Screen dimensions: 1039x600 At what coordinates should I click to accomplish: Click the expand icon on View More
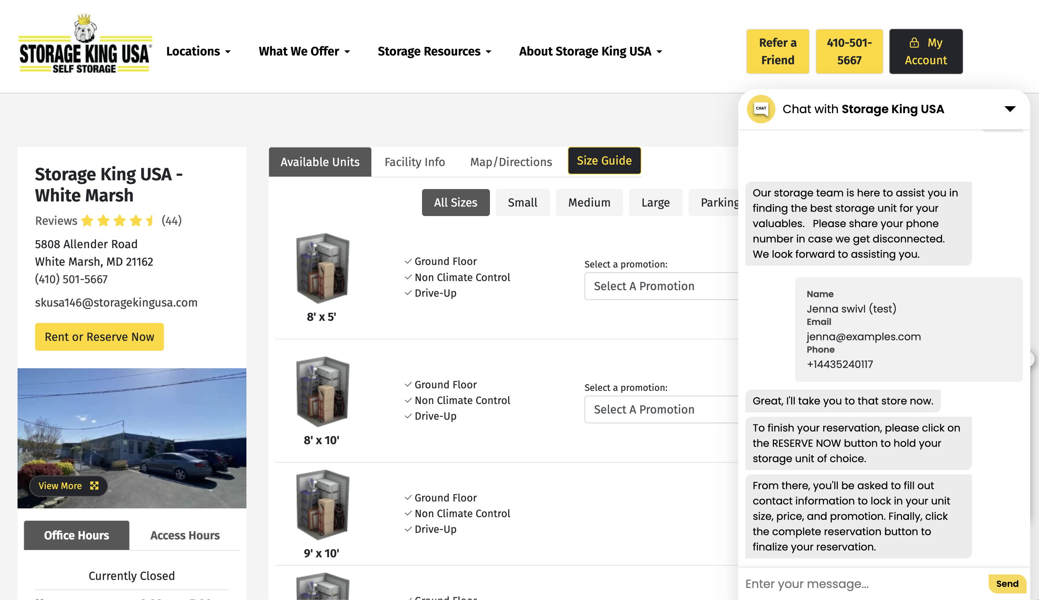click(95, 485)
